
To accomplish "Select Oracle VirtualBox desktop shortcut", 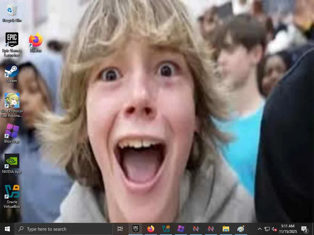I will [12, 196].
